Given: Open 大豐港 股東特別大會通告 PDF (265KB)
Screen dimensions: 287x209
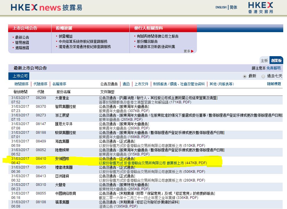Looking at the screenshot, I should coord(124,189).
